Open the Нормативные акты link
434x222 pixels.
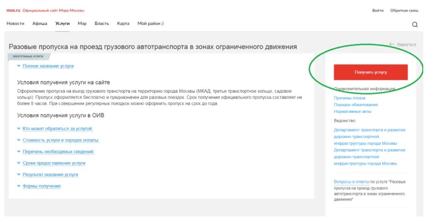[353, 111]
